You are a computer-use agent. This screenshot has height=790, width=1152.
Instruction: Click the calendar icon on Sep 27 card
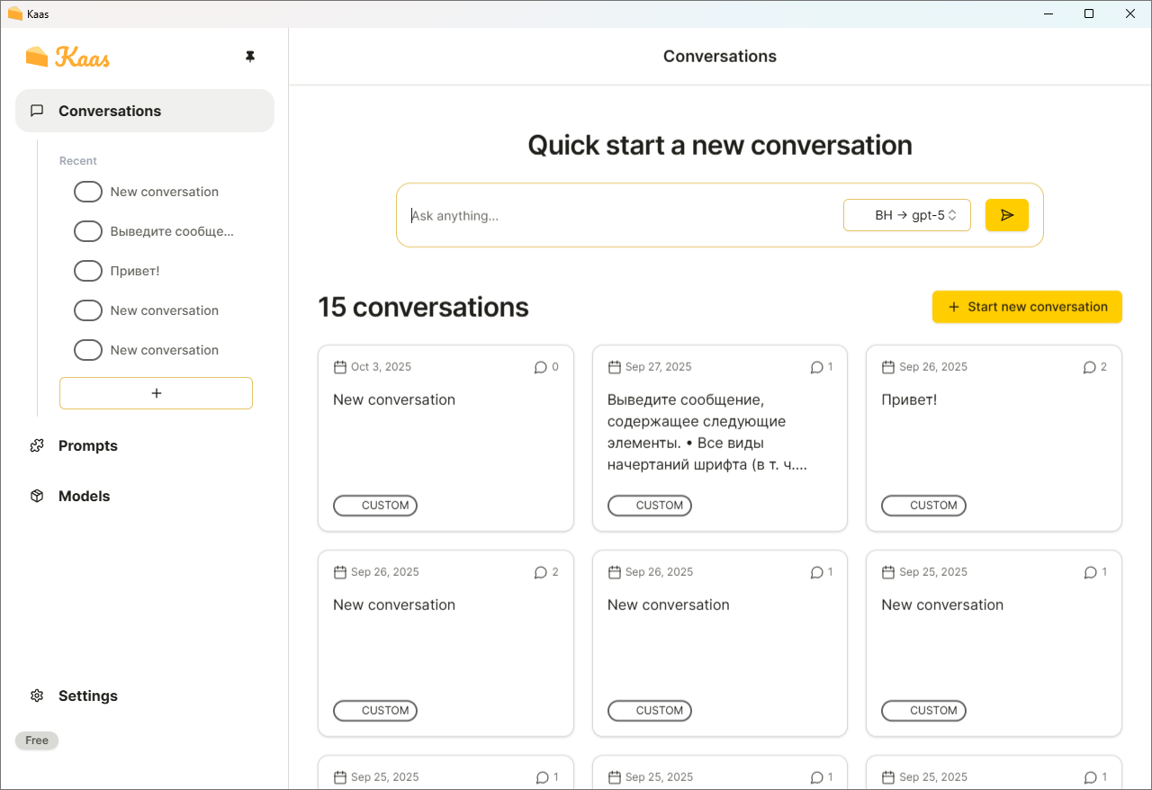tap(615, 367)
